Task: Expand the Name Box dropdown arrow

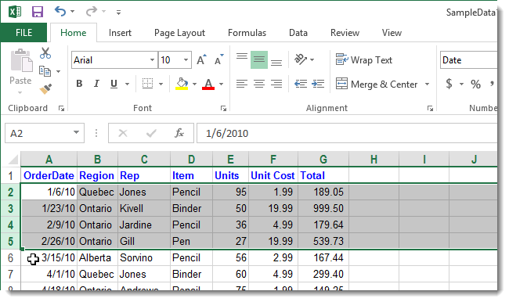Action: point(76,133)
